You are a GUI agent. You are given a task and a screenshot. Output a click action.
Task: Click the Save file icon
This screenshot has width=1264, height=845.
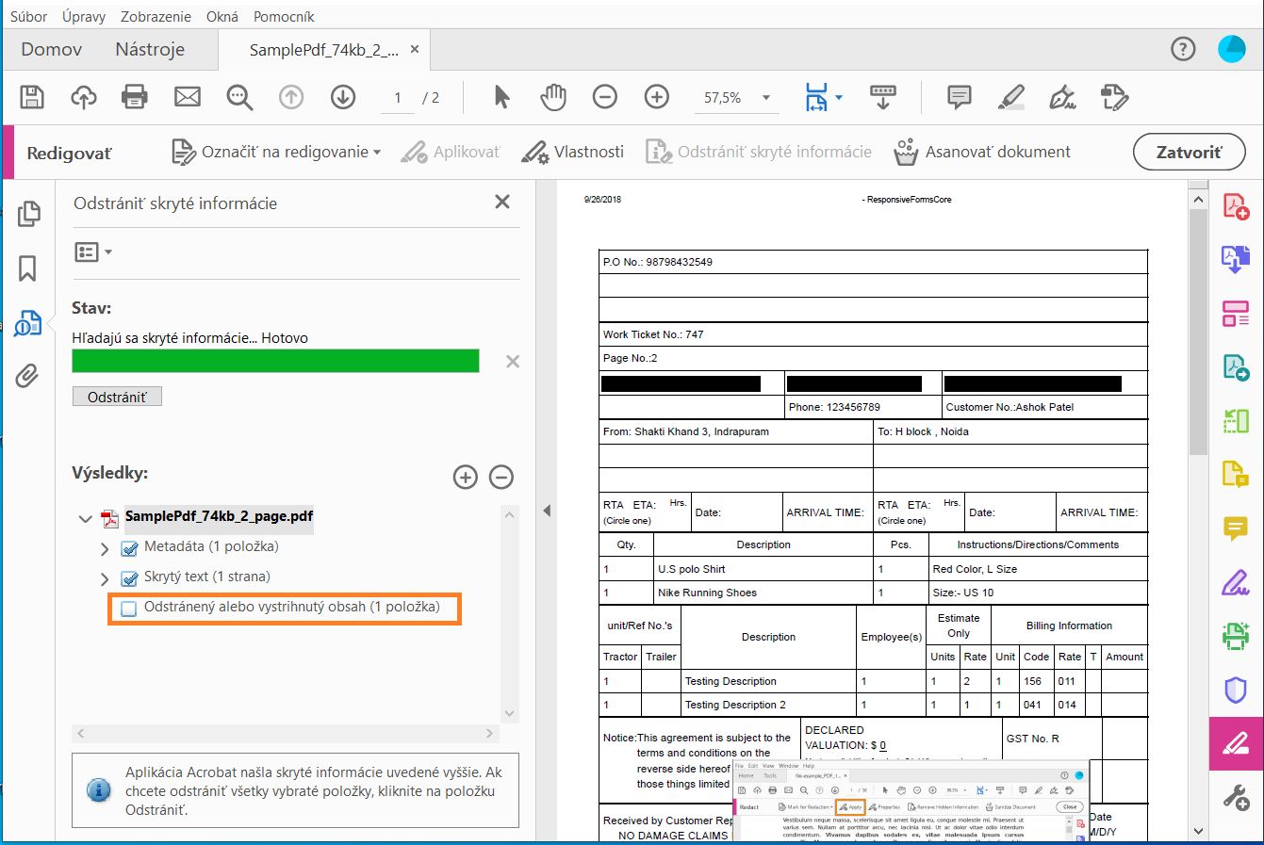pos(32,97)
